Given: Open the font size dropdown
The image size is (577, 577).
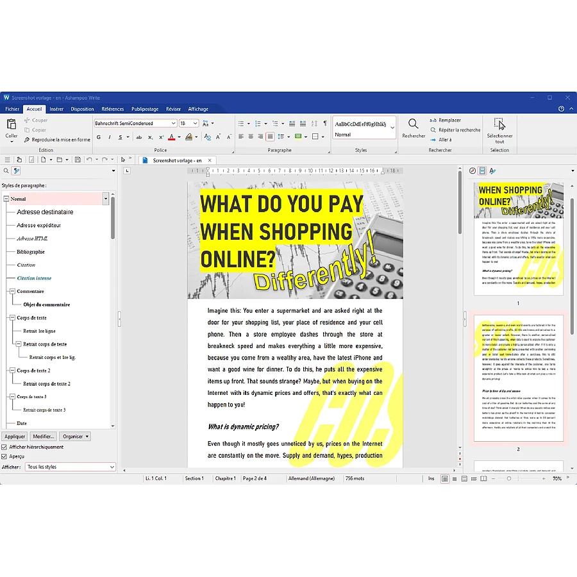Looking at the screenshot, I should [195, 123].
